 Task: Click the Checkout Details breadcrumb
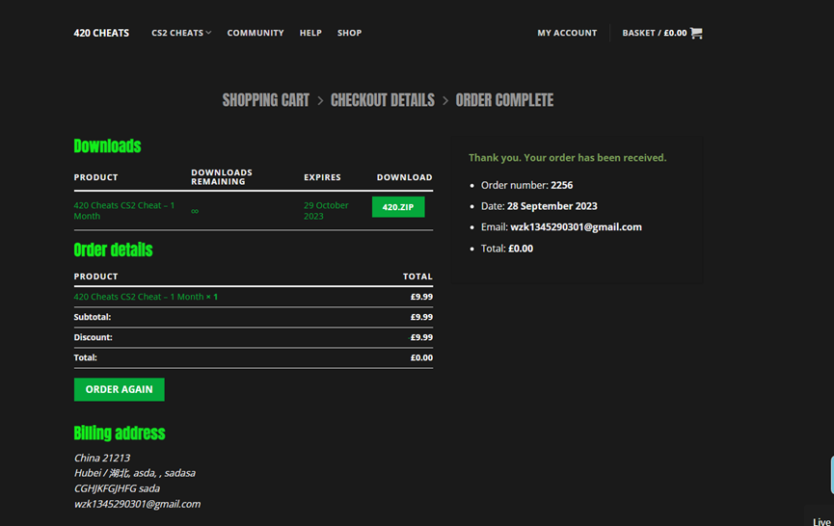pos(382,100)
